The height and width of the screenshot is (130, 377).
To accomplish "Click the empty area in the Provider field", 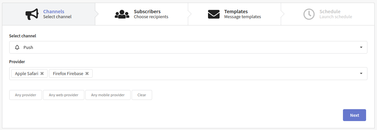I will (x=224, y=73).
